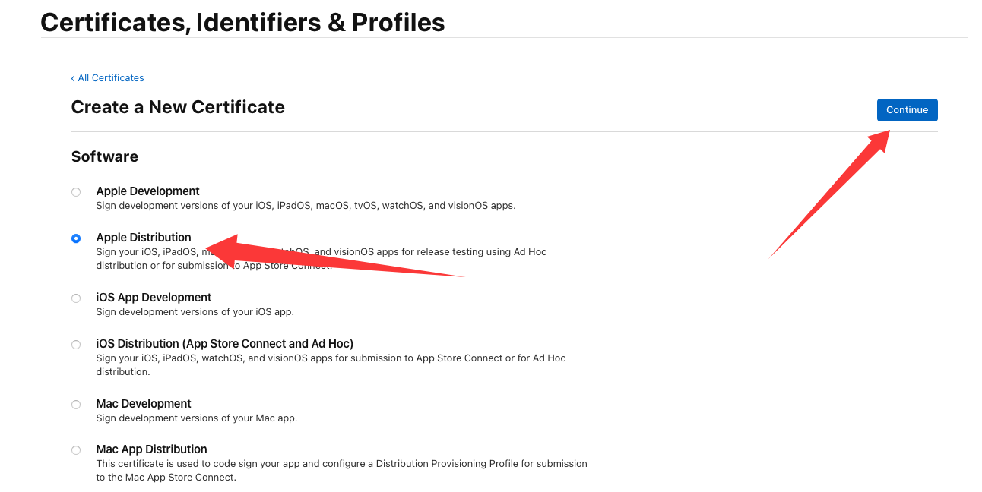982x492 pixels.
Task: Choose the Mac App Distribution radio button
Action: 76,450
